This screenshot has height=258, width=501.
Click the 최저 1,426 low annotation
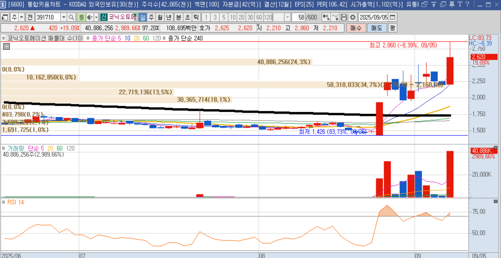pyautogui.click(x=333, y=132)
